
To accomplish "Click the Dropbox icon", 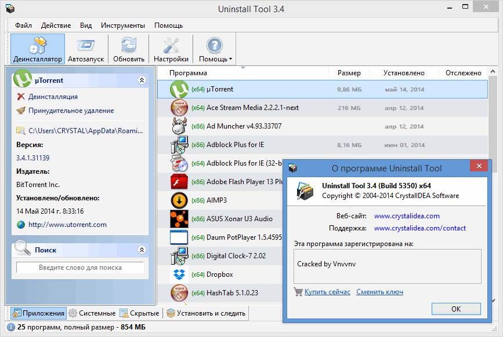I will pos(179,274).
